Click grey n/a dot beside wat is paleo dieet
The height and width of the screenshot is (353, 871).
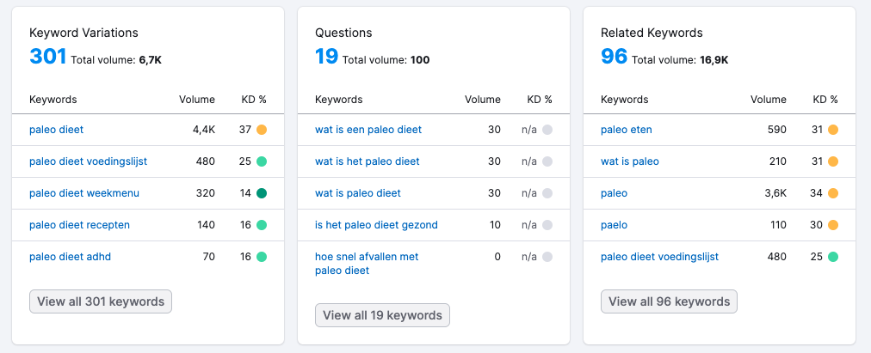point(547,193)
